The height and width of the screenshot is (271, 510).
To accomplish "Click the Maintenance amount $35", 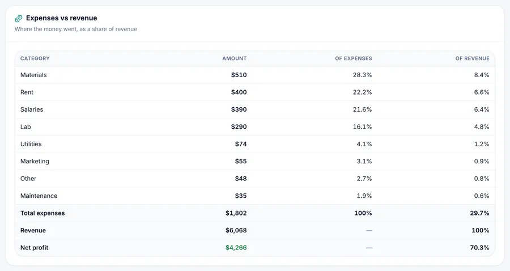I will (x=241, y=196).
